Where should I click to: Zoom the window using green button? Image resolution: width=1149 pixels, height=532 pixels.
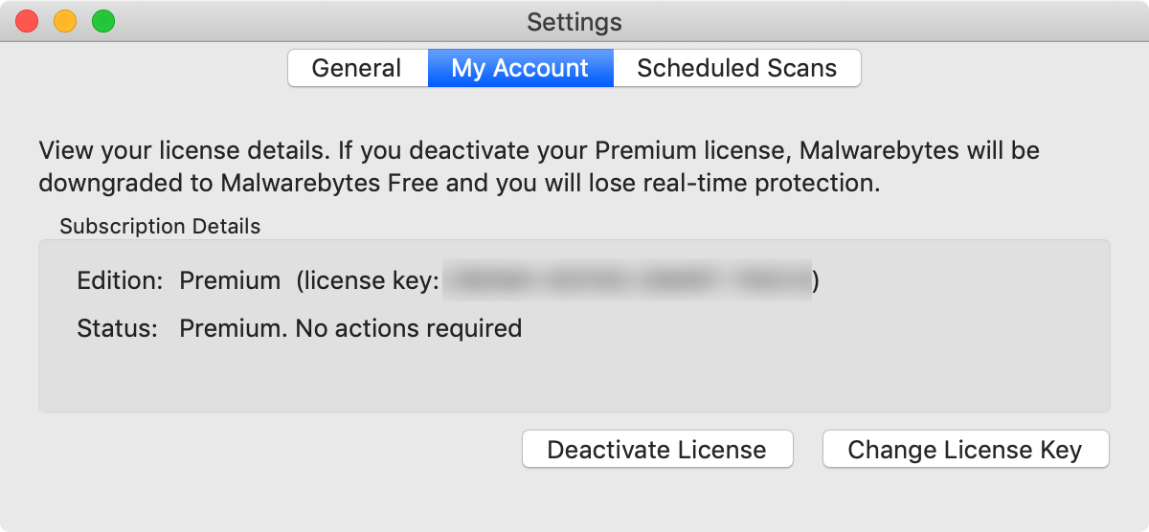pos(103,21)
